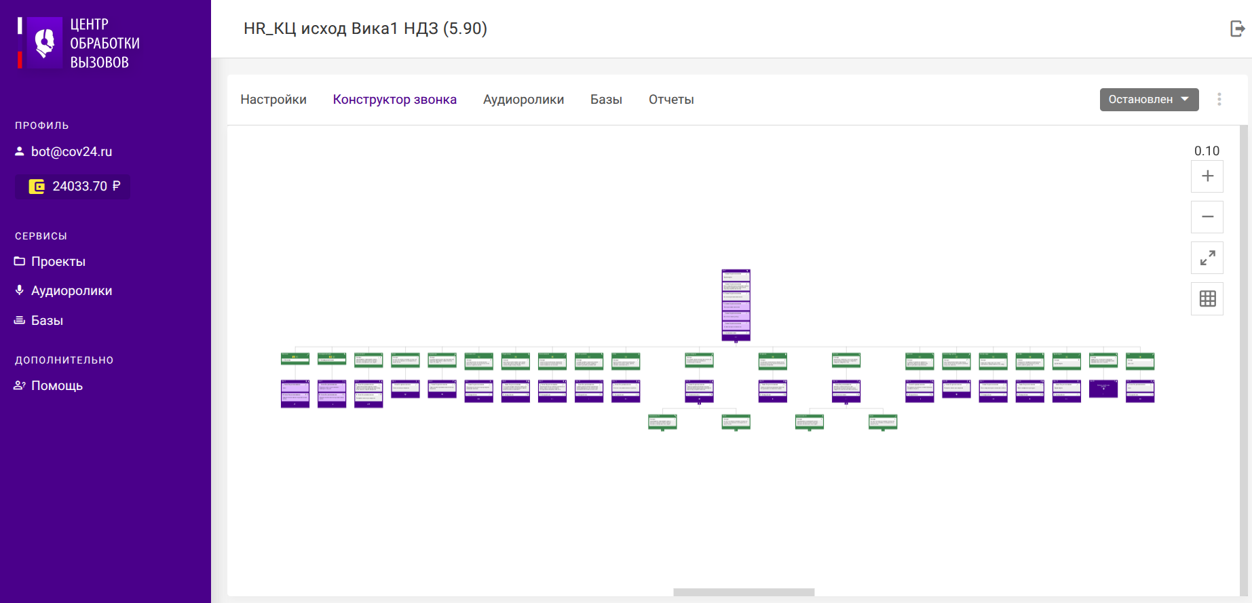Click the call center logo icon
Image resolution: width=1252 pixels, height=603 pixels.
pyautogui.click(x=45, y=43)
